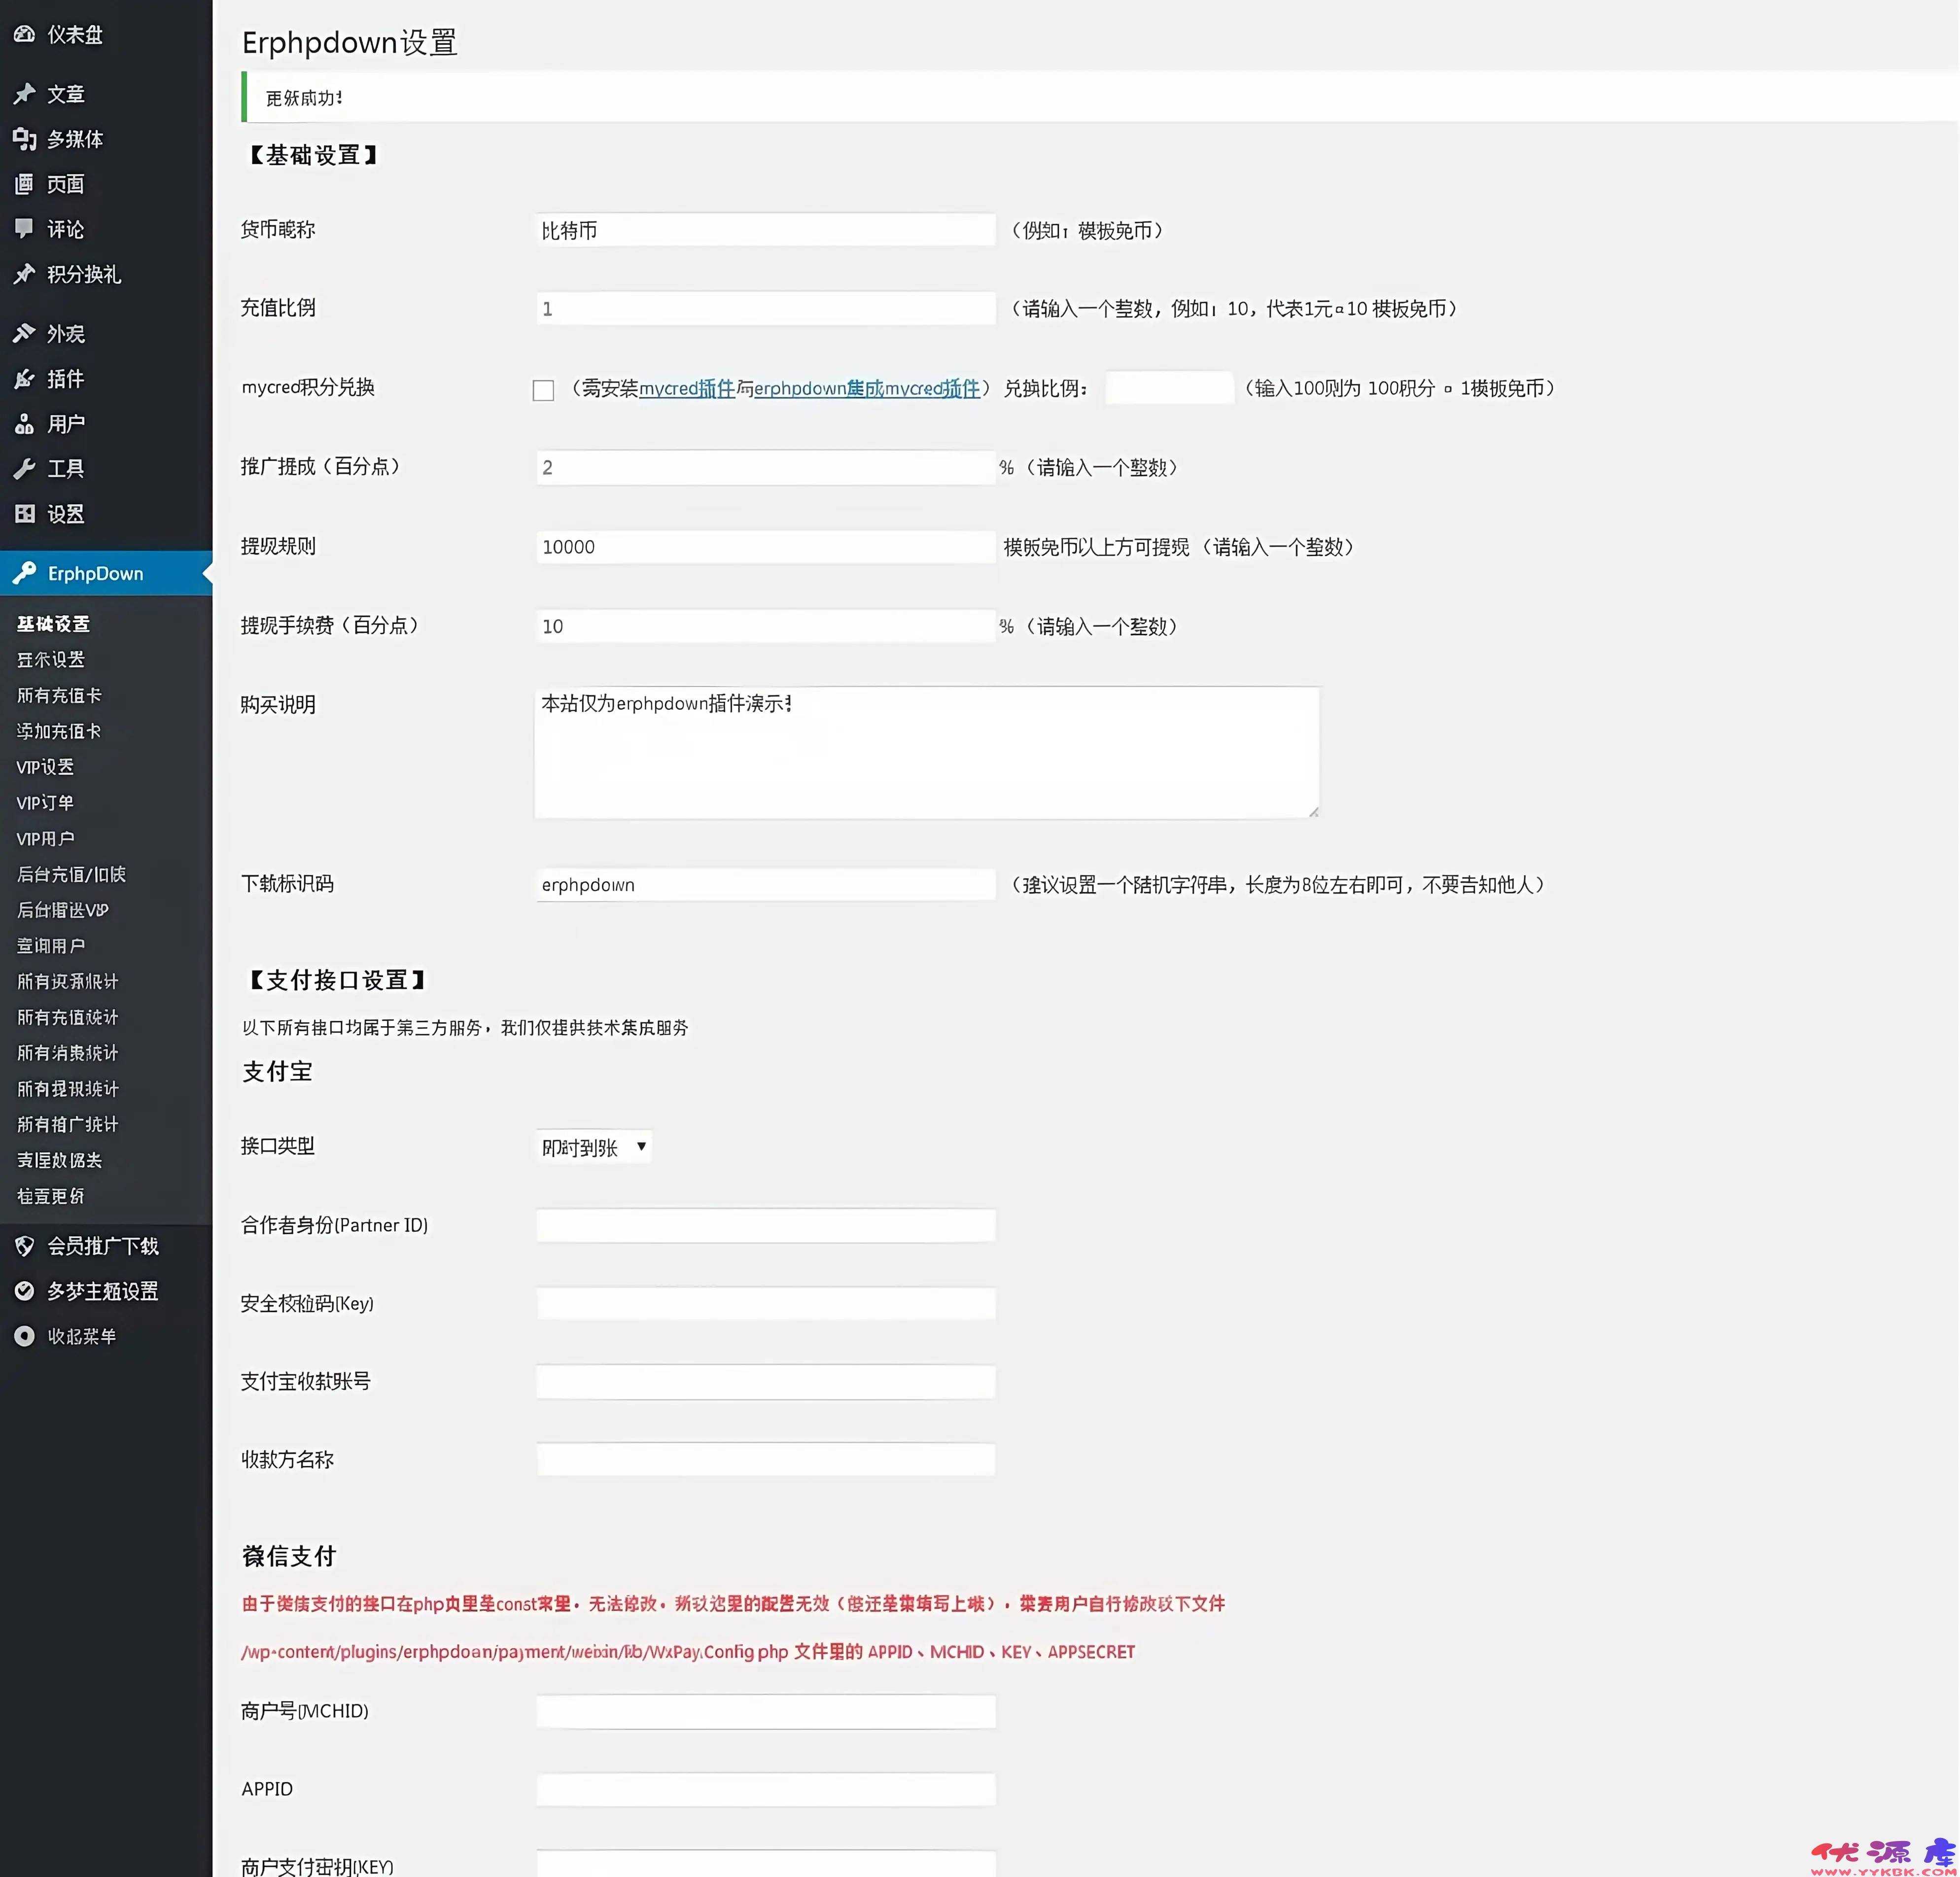This screenshot has height=1877, width=1960.
Task: Follow the erphpdown集成mycred插件 link
Action: pos(866,388)
